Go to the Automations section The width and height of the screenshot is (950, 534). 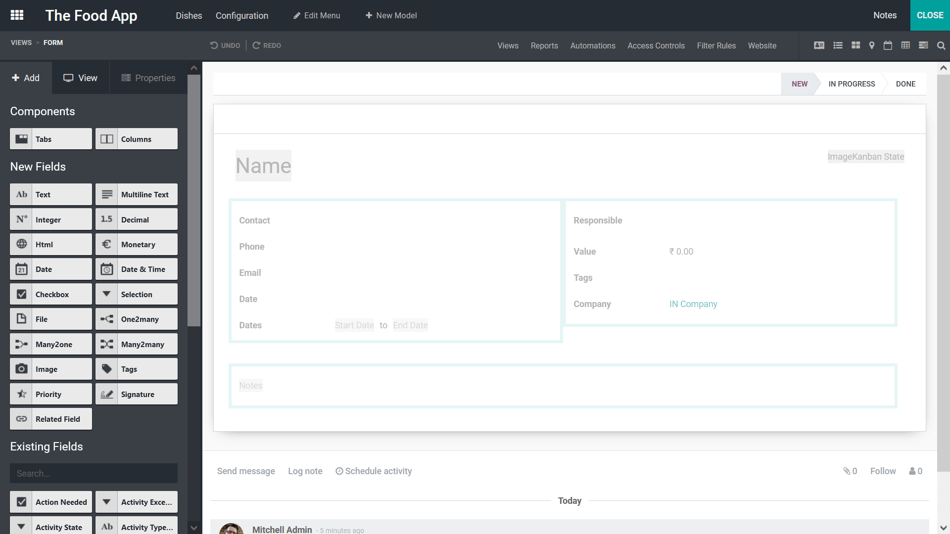(x=593, y=45)
